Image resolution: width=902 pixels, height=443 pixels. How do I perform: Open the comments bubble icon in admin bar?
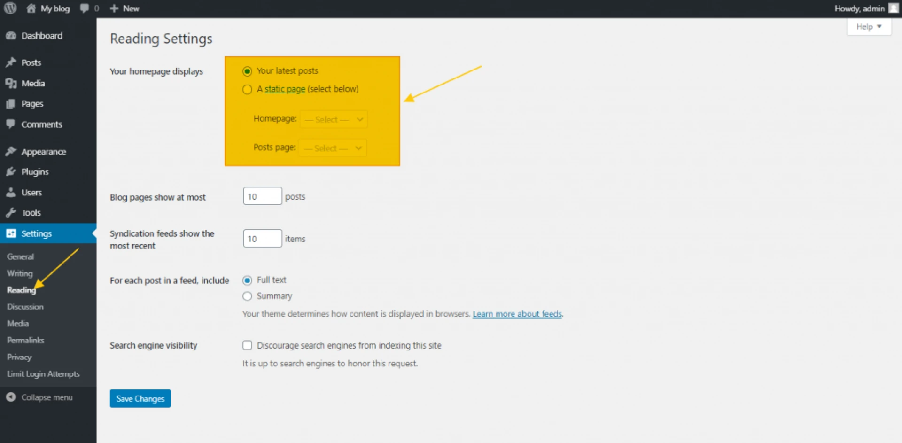tap(85, 8)
